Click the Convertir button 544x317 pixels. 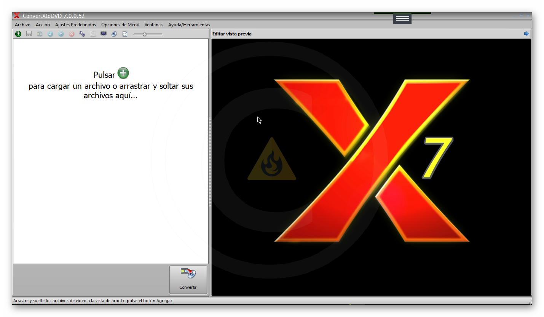click(188, 280)
